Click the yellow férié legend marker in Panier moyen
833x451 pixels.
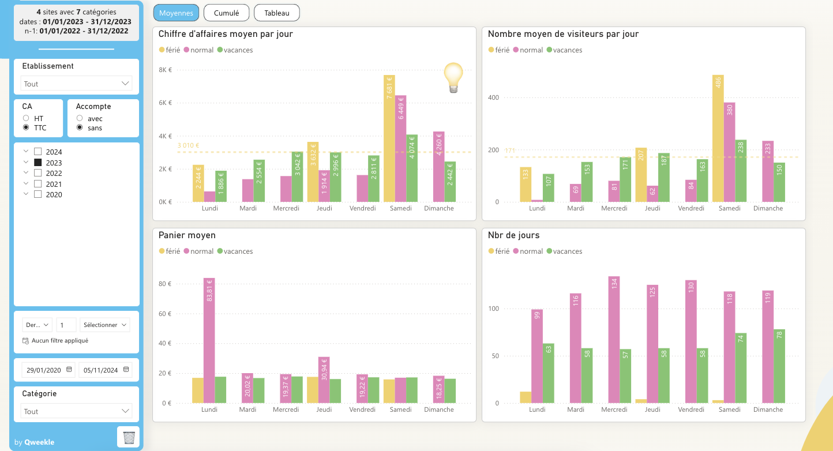(162, 251)
